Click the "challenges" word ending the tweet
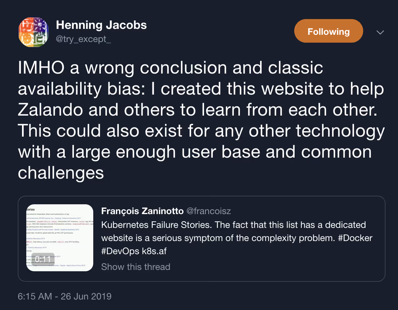The height and width of the screenshot is (310, 398). (61, 172)
